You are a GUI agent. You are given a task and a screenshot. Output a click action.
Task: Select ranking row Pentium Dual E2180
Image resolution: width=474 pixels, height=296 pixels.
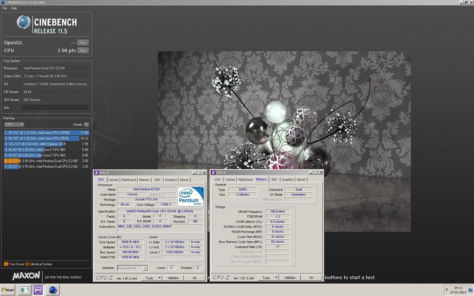click(47, 161)
